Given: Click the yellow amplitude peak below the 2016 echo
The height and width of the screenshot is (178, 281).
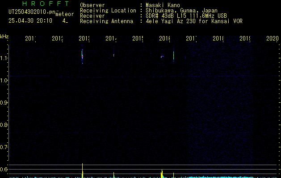Looking at the screenshot, I should pos(162,174).
